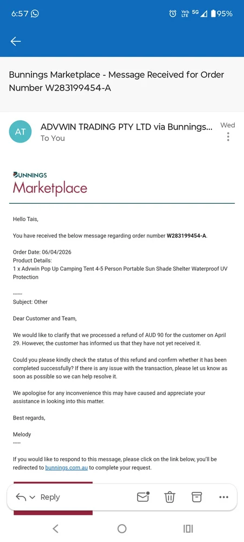Tap the email subject heading text
The image size is (244, 542).
tap(117, 81)
